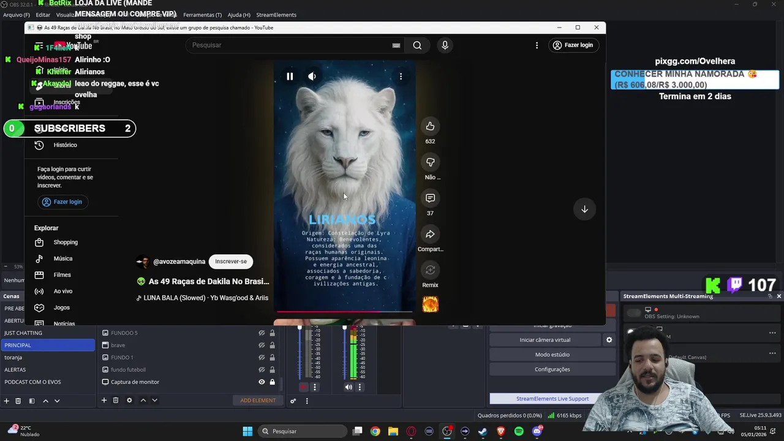The image size is (784, 441).
Task: Mute the second mixer channel speaker
Action: pyautogui.click(x=349, y=387)
